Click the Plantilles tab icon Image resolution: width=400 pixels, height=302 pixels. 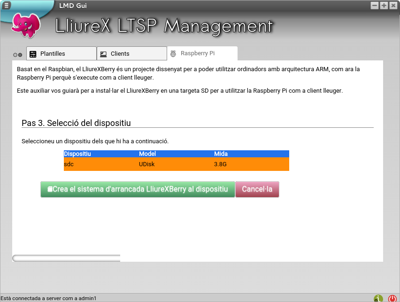tap(33, 54)
